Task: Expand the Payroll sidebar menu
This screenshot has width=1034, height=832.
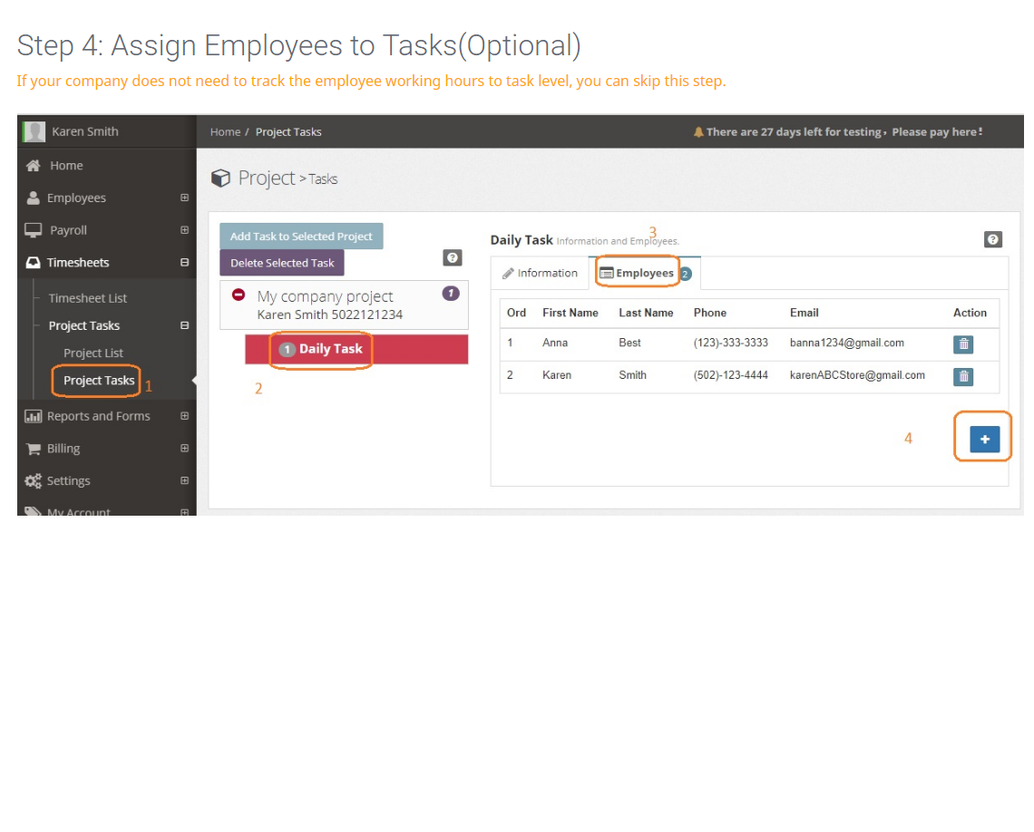Action: click(x=185, y=230)
